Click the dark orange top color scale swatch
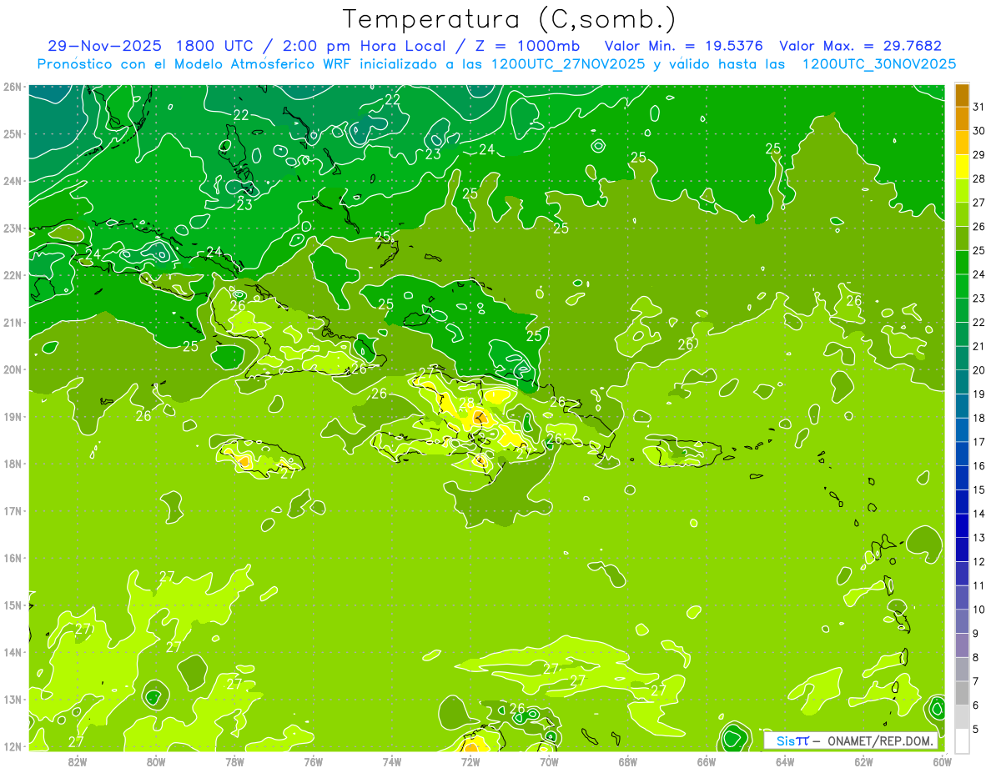Screen dimensions: 1001x773 (962, 95)
